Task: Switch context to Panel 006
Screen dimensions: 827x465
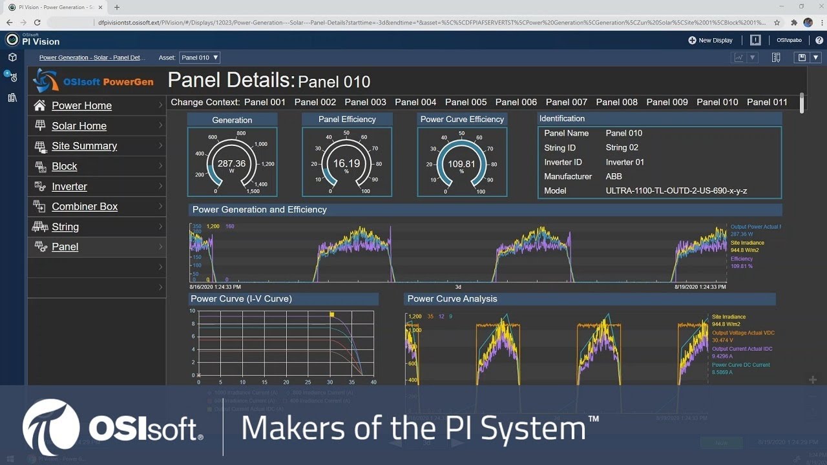Action: click(516, 102)
